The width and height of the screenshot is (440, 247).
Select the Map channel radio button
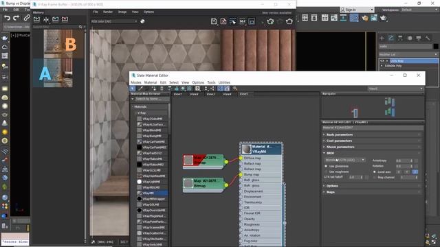pyautogui.click(x=374, y=177)
